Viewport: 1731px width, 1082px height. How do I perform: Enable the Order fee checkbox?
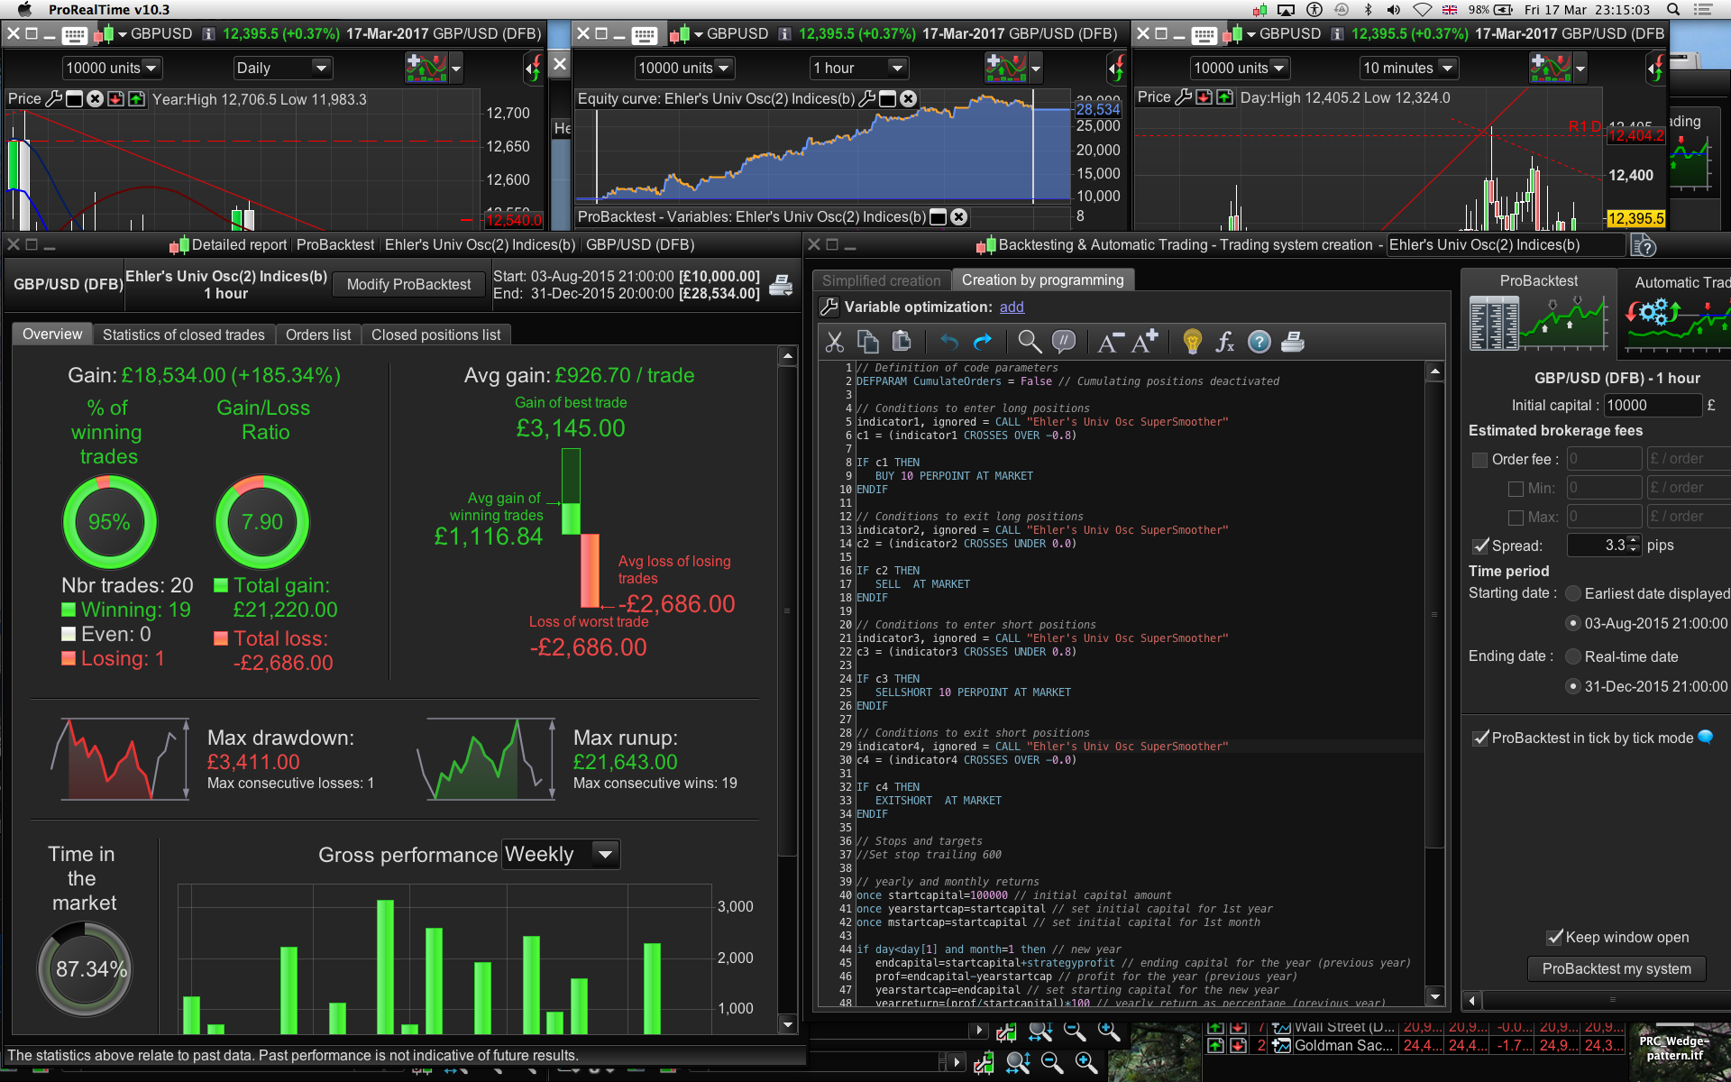pyautogui.click(x=1479, y=460)
